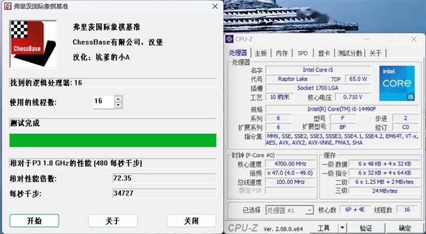Switch to the 处理器 tab in CPU-Z

(x=238, y=53)
